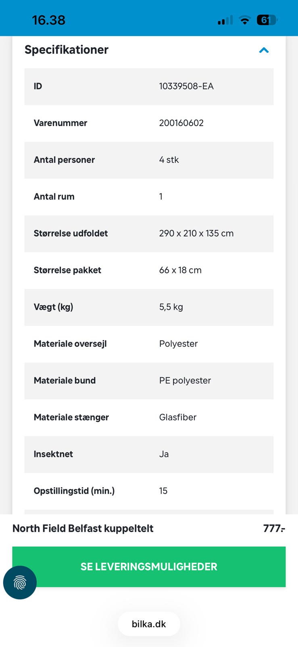
Task: Tap the ID value 10339508-EA
Action: pos(186,86)
